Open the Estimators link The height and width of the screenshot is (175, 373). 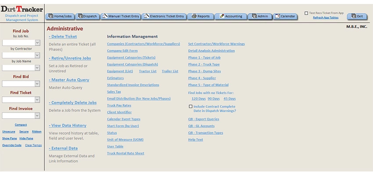tap(115, 78)
